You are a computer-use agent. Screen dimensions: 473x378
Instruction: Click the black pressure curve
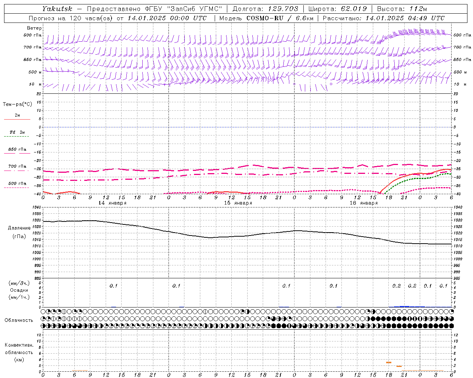(x=248, y=236)
